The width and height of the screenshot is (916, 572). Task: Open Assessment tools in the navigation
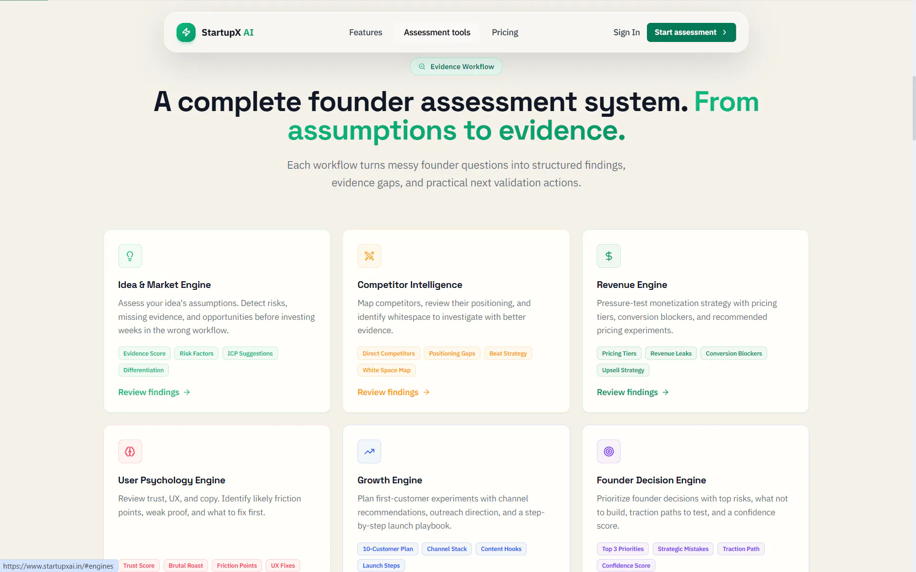pyautogui.click(x=437, y=32)
